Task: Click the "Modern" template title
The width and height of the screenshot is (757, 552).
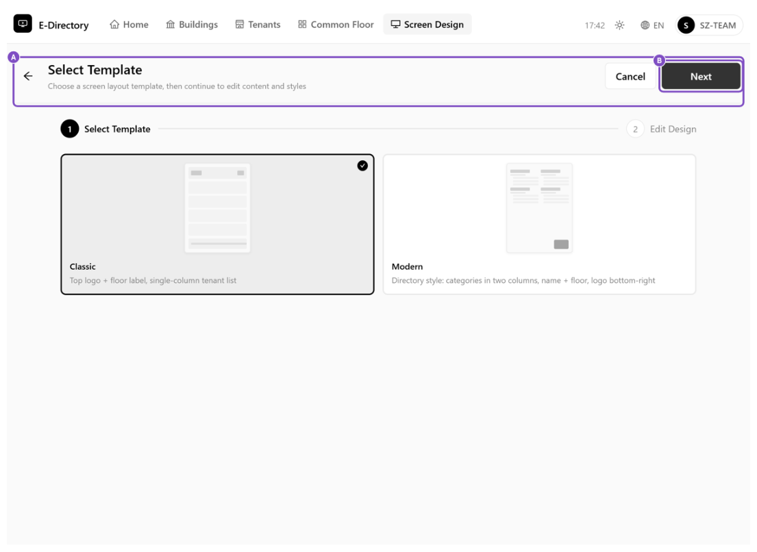Action: [407, 266]
